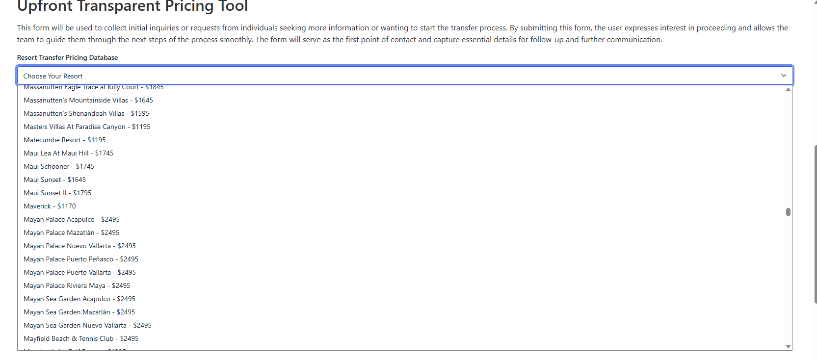
Task: Click the dropdown list scroll down arrow
Action: pyautogui.click(x=788, y=346)
